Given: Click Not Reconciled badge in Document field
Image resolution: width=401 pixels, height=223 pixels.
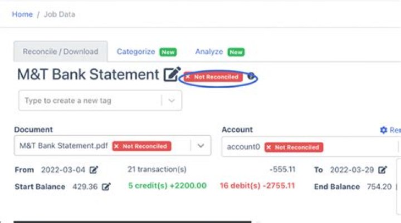Looking at the screenshot, I should coord(141,146).
